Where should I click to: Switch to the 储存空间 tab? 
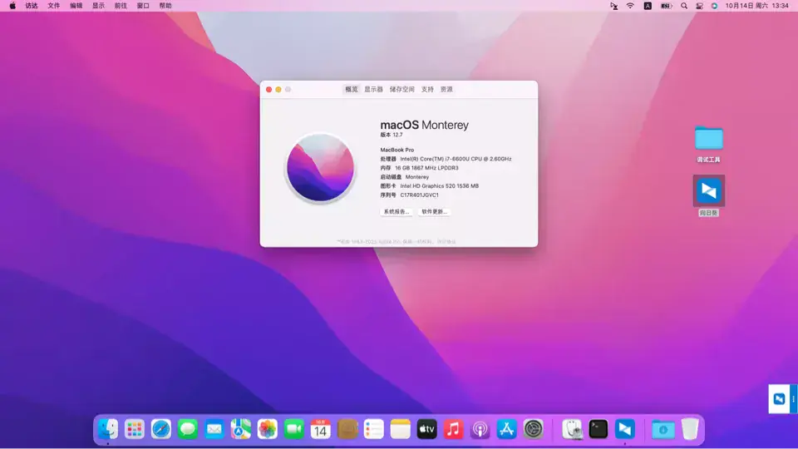(401, 89)
